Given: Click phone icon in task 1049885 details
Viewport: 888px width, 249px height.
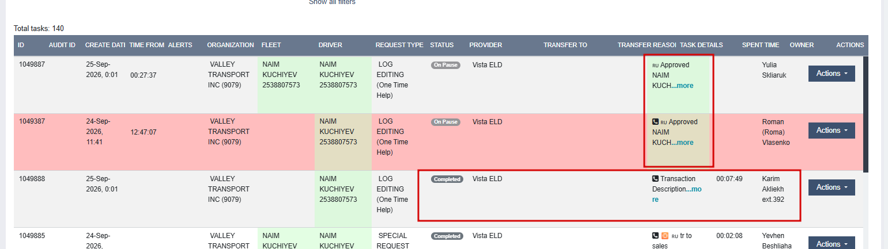Looking at the screenshot, I should click(655, 236).
